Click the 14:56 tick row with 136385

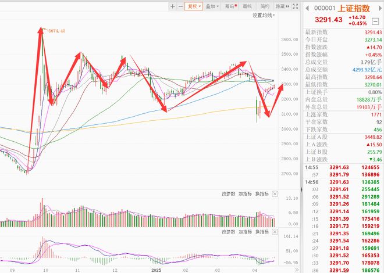(343, 182)
